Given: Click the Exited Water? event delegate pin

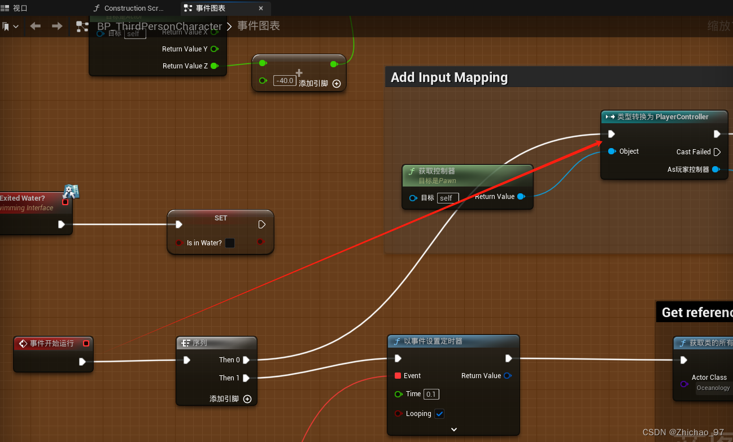Looking at the screenshot, I should [x=65, y=202].
